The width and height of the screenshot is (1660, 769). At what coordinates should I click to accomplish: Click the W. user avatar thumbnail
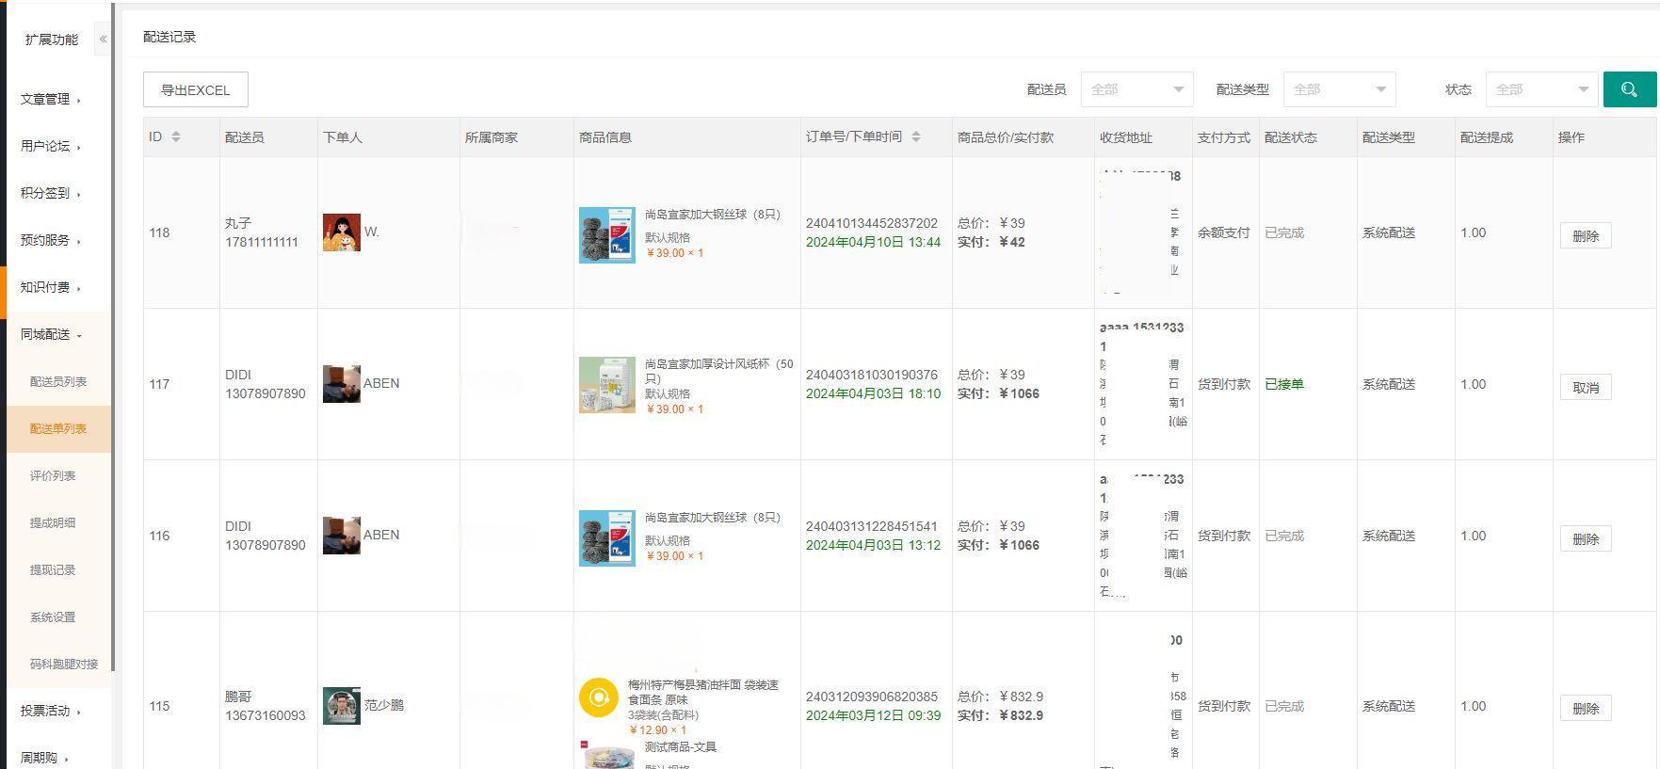[x=341, y=232]
